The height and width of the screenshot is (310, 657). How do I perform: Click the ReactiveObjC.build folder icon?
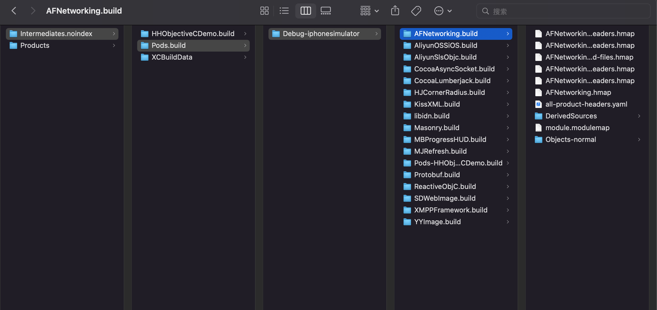[x=407, y=187]
